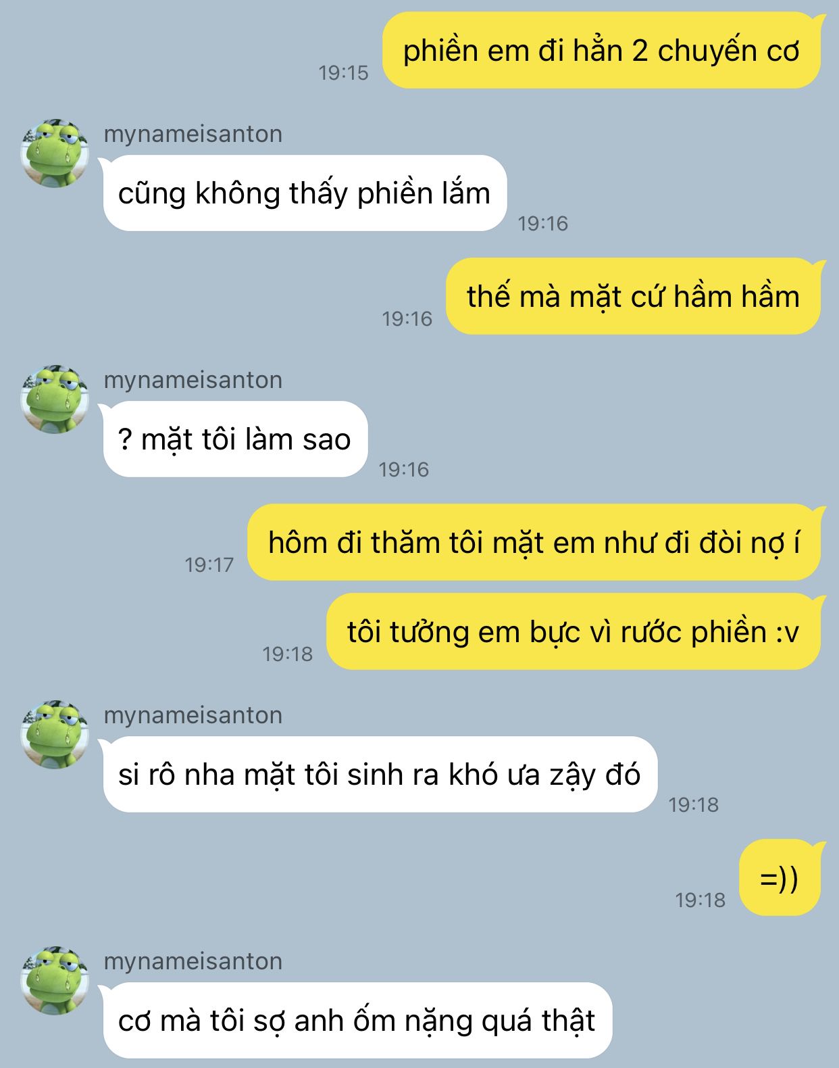The width and height of the screenshot is (839, 1068).
Task: Select the "tôi tưởng em bực vì rước phiền" bubble
Action: tap(574, 632)
